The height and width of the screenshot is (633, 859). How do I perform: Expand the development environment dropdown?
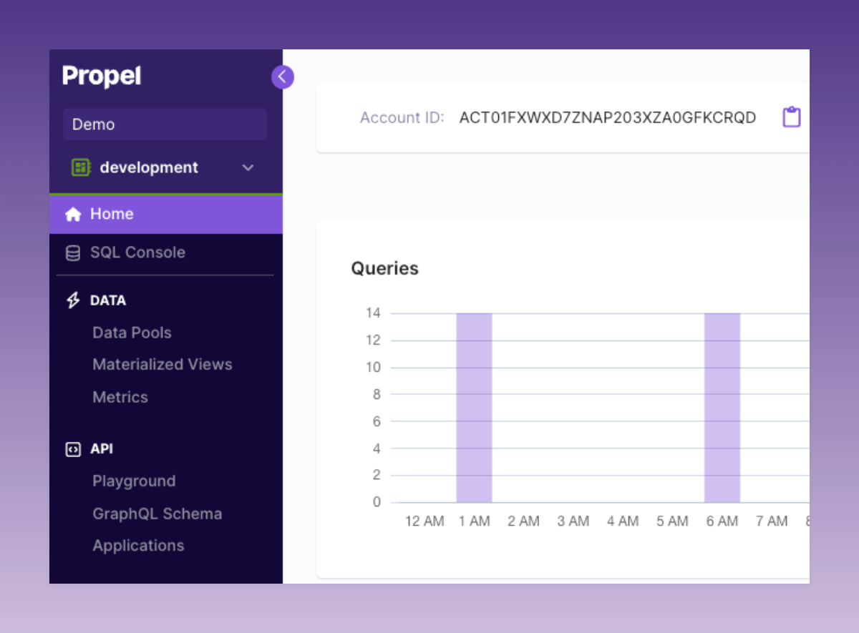(248, 167)
